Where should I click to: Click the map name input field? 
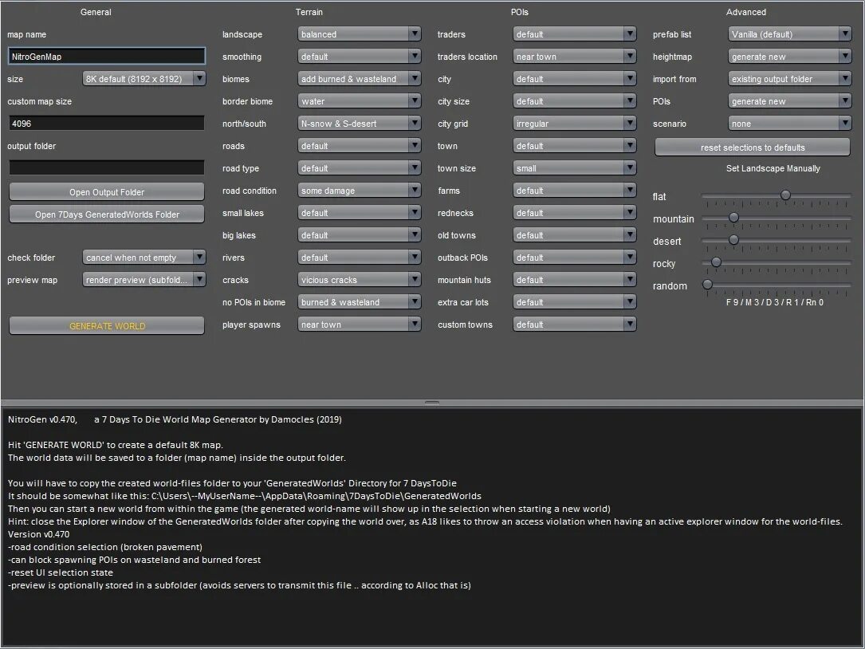point(107,57)
